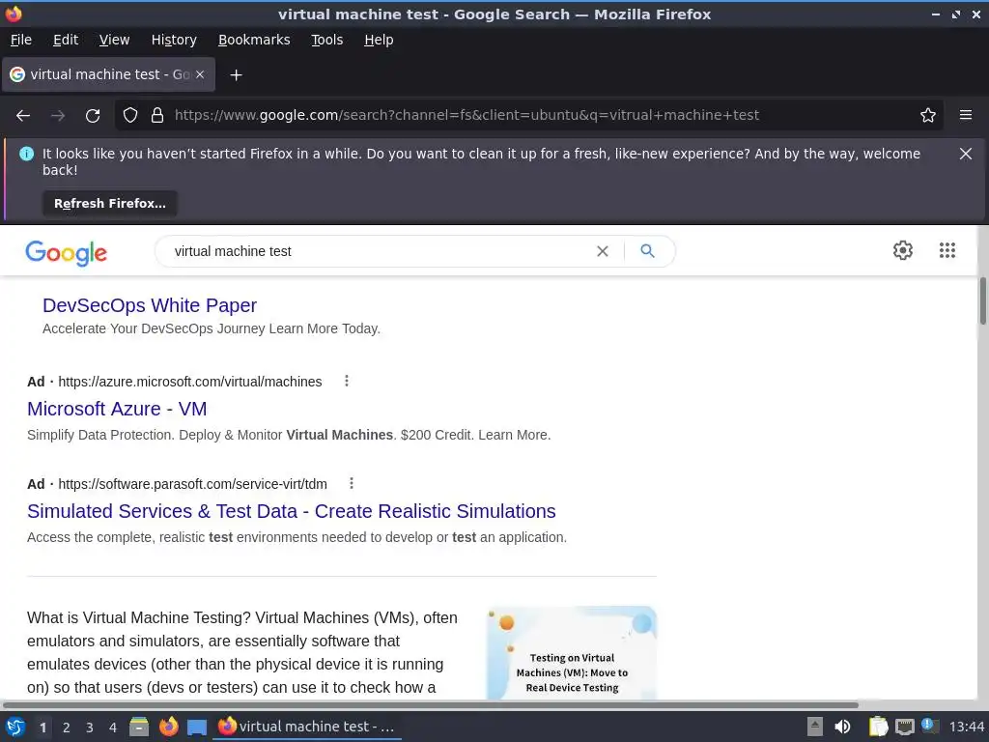Viewport: 989px width, 742px height.
Task: Click the 13:44 clock
Action: point(966,727)
